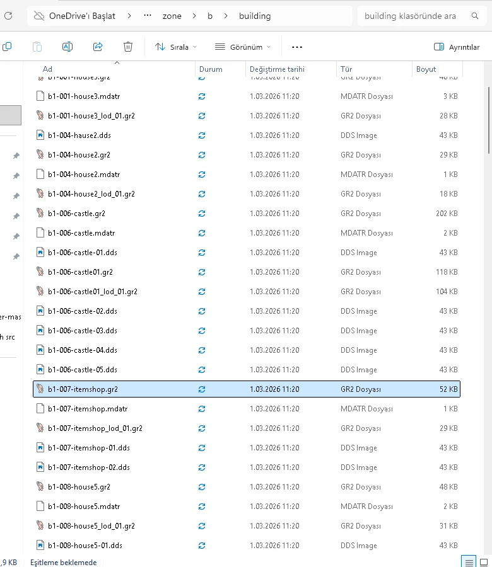Select file b1-007-itemshop.mdatr
The width and height of the screenshot is (492, 567).
point(247,409)
